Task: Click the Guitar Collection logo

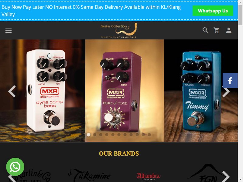Action: [118, 30]
